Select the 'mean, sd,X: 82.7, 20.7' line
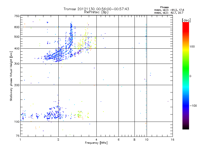This screenshot has height=152, width=203. (169, 13)
